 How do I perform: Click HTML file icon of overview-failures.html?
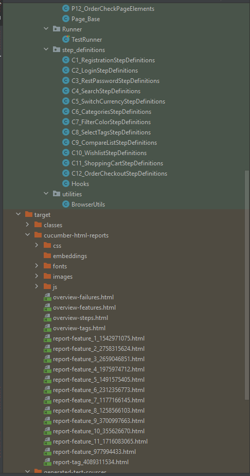click(x=47, y=297)
